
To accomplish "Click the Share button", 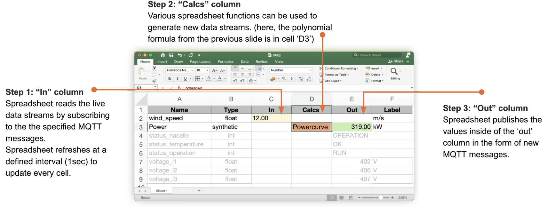I will 396,61.
